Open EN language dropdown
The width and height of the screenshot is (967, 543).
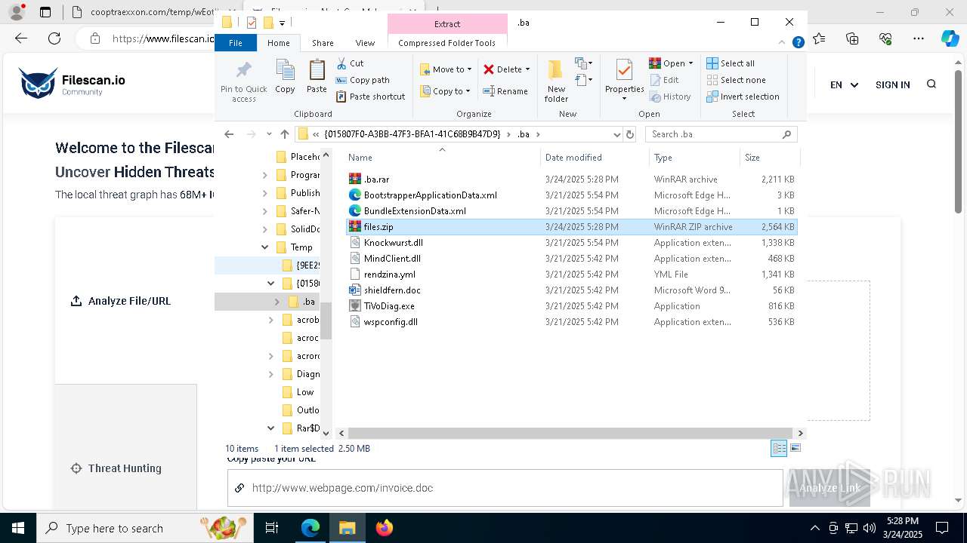[x=844, y=85]
